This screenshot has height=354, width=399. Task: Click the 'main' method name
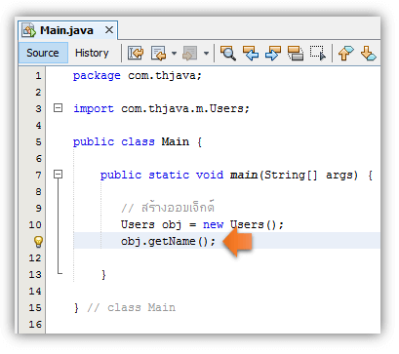pyautogui.click(x=244, y=176)
